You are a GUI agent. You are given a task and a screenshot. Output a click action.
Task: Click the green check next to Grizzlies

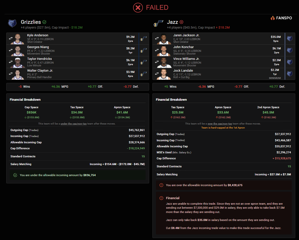(44, 22)
